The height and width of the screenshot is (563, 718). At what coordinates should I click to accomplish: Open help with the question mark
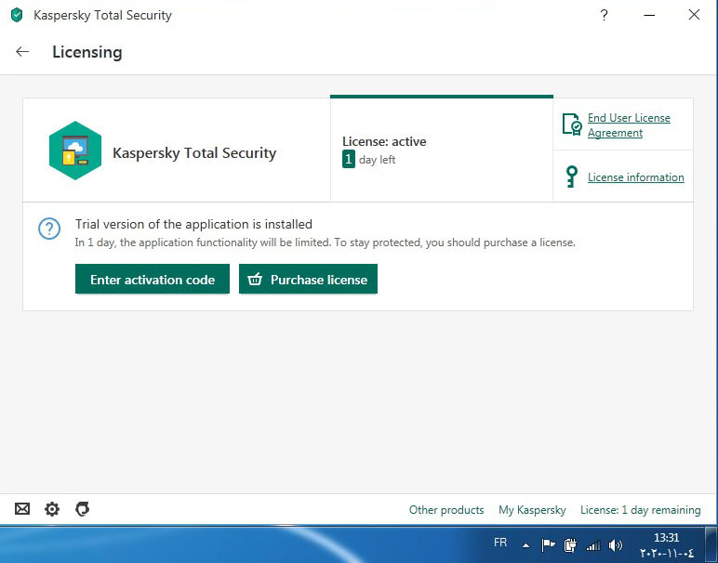pyautogui.click(x=604, y=15)
